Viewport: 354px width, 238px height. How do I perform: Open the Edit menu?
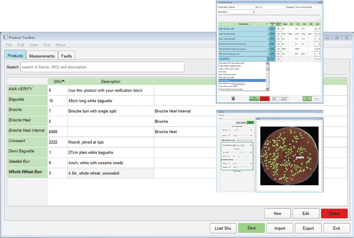point(21,45)
